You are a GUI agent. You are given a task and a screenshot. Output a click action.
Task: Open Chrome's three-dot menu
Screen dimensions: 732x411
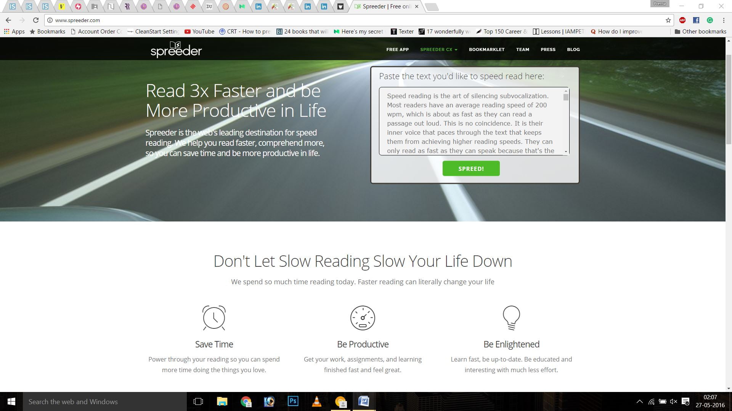(x=724, y=20)
